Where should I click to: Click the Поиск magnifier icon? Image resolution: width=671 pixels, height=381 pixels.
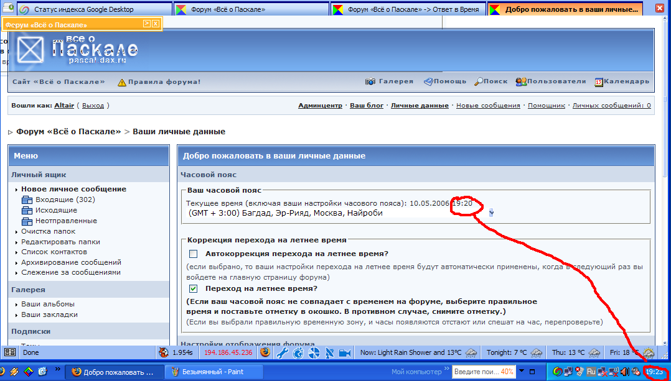[478, 81]
